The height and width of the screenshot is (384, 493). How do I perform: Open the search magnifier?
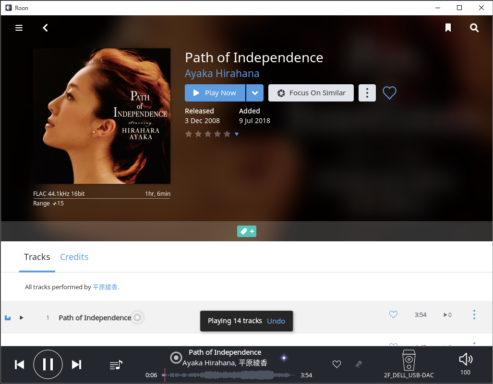coord(474,28)
